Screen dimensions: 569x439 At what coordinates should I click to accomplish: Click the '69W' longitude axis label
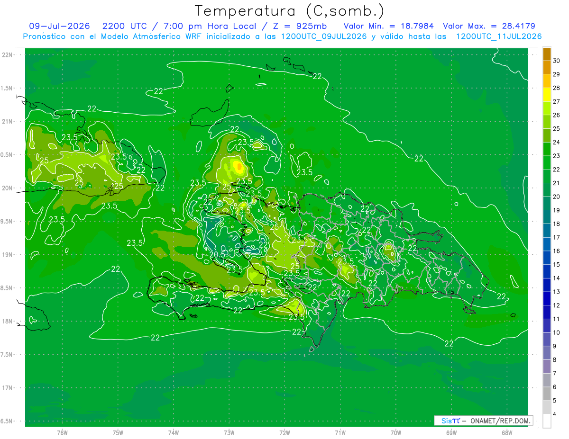coord(451,433)
